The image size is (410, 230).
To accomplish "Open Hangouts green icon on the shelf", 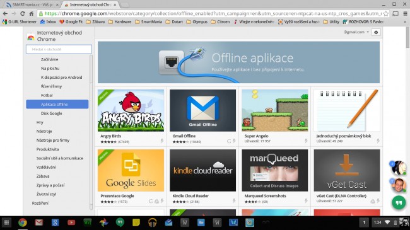I will [x=120, y=222].
